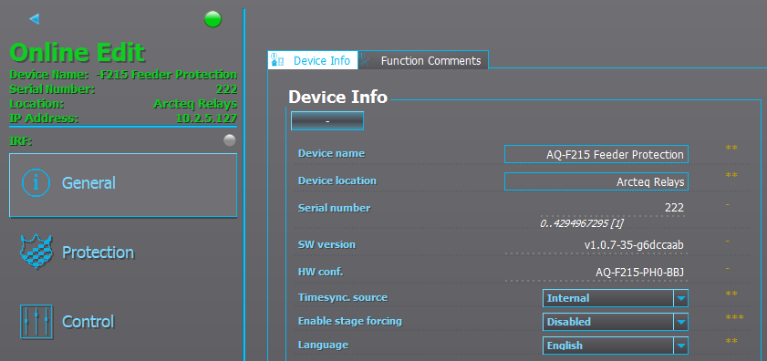Select the Device Info tab
The width and height of the screenshot is (767, 361).
coord(313,60)
